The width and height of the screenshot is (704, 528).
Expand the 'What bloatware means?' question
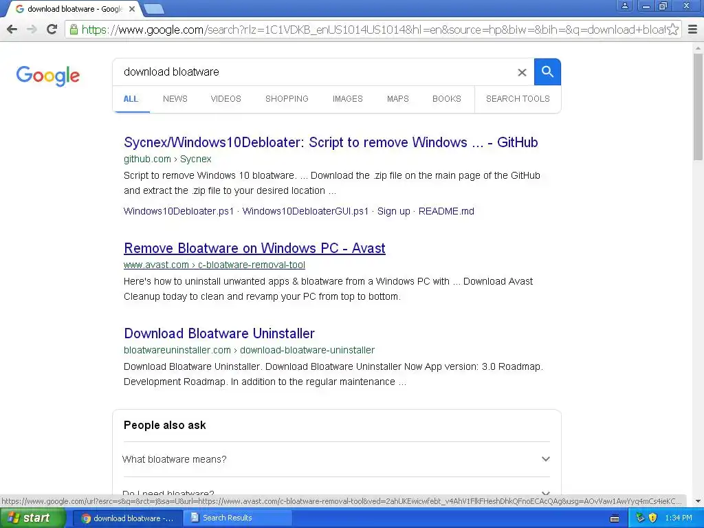point(336,459)
